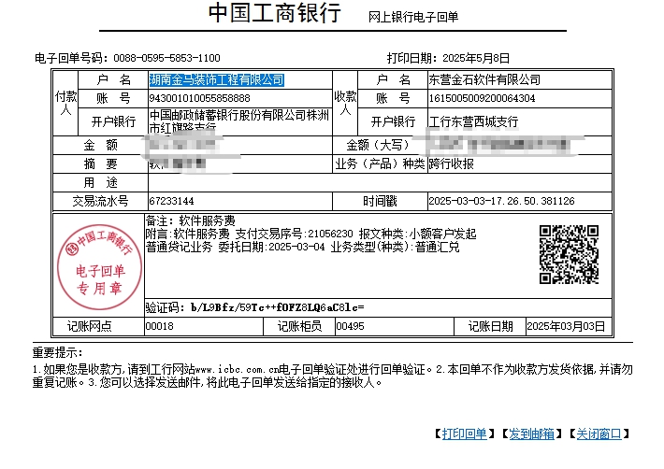Screen dimensions: 664x469
Task: Click the 记账日期 label cell
Action: click(x=490, y=326)
